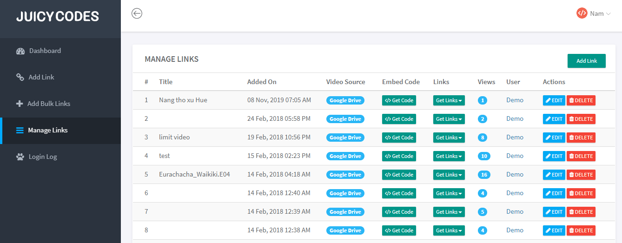The height and width of the screenshot is (243, 622).
Task: Get embed code for row 2
Action: tap(399, 119)
